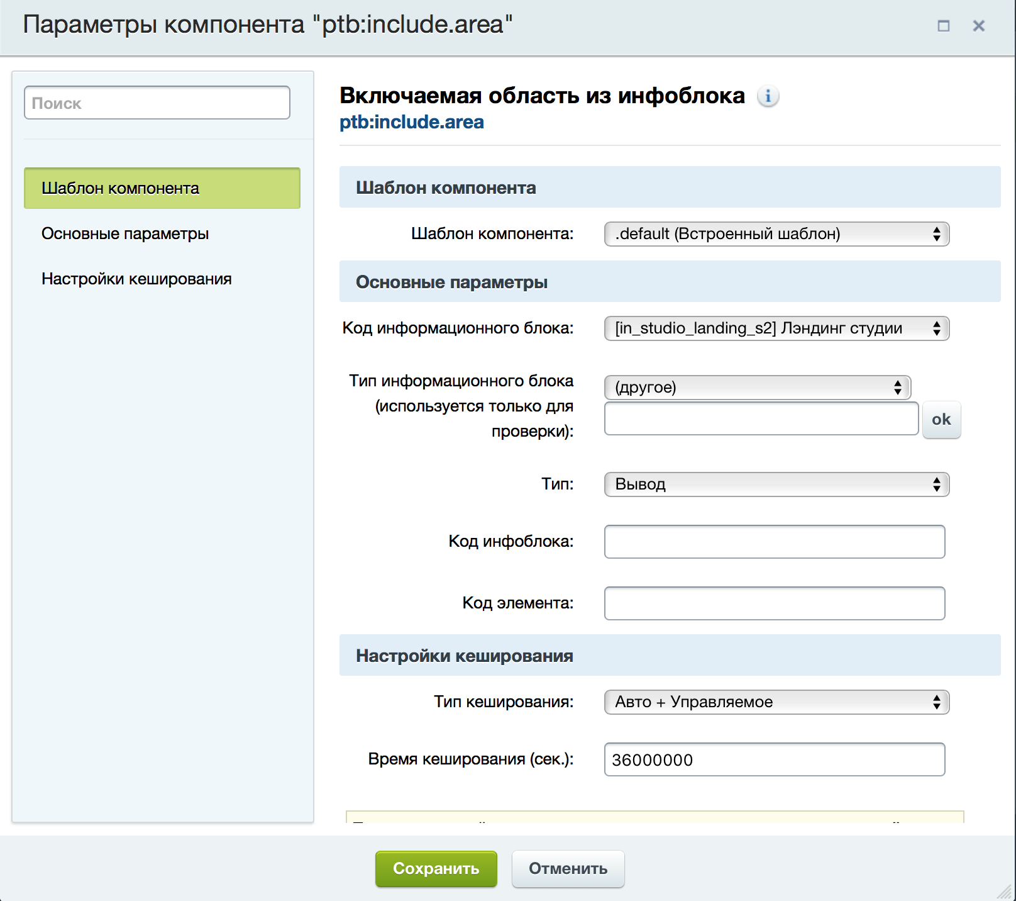Click the Основные параметры section header
Image resolution: width=1016 pixels, height=901 pixels.
click(670, 282)
